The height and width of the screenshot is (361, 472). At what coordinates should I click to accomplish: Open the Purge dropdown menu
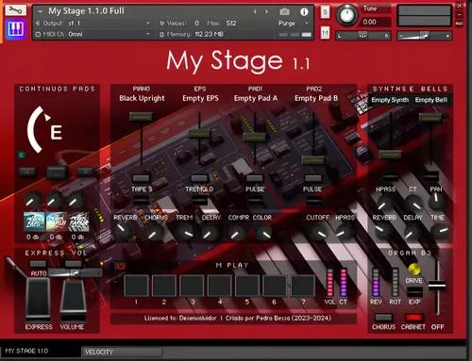point(293,24)
